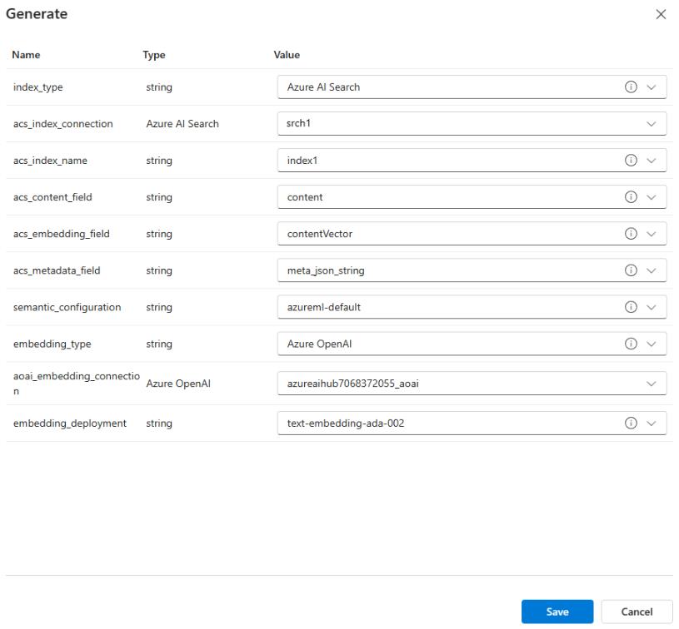Click the Save button
The image size is (679, 629).
coord(557,612)
